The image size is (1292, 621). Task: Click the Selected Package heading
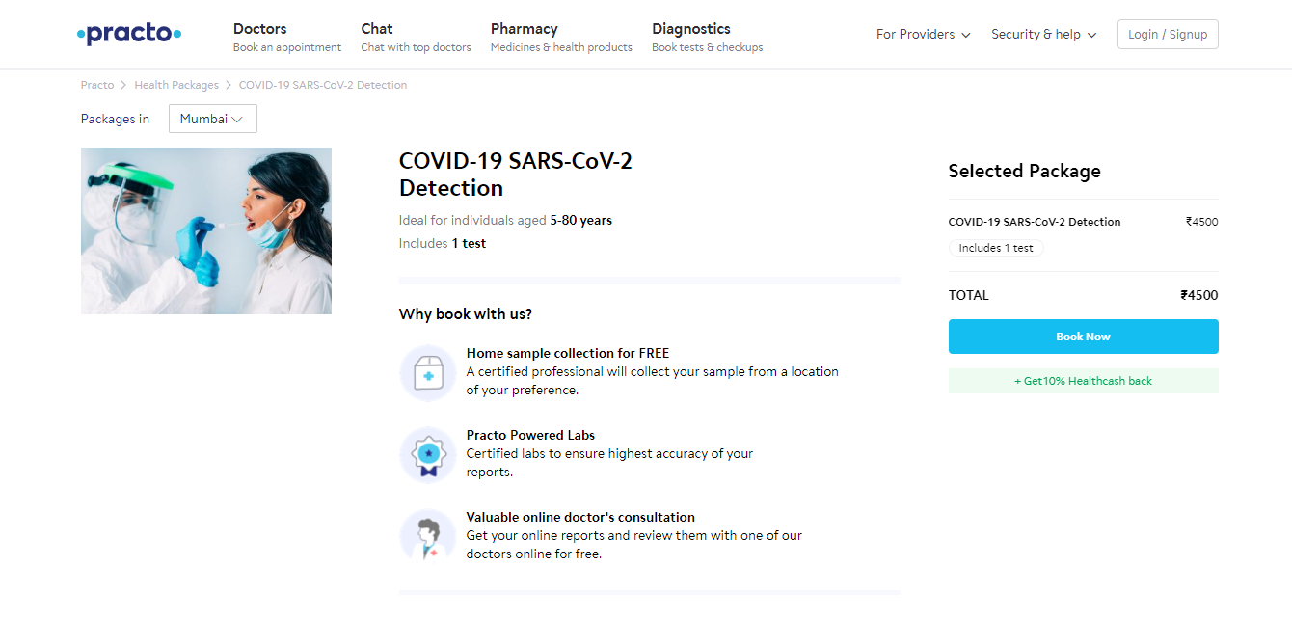point(1024,172)
